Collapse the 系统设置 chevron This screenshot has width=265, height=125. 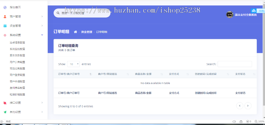coord(42,35)
